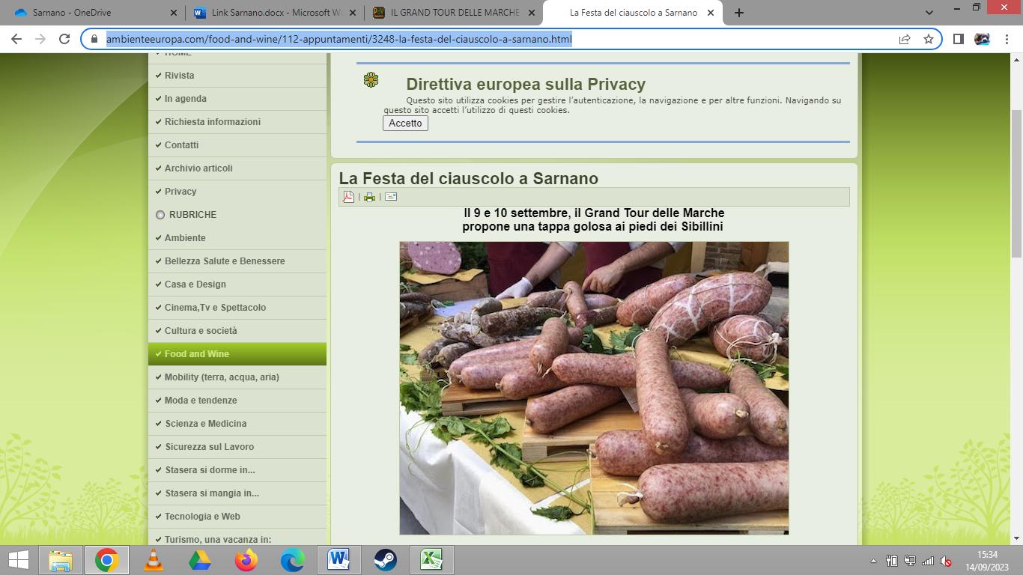Go to Moda e tendenze section
This screenshot has height=575, width=1023.
tap(237, 401)
